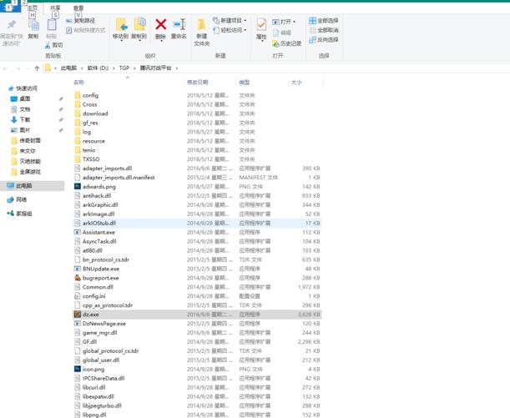Select the bugreport.exe file icon
This screenshot has width=510, height=418.
[x=77, y=278]
